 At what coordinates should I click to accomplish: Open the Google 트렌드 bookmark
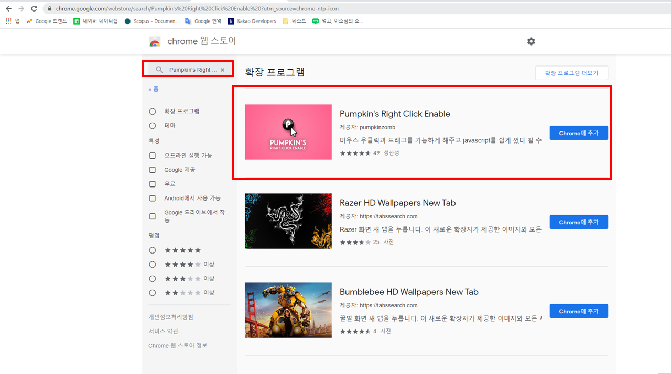pos(47,21)
